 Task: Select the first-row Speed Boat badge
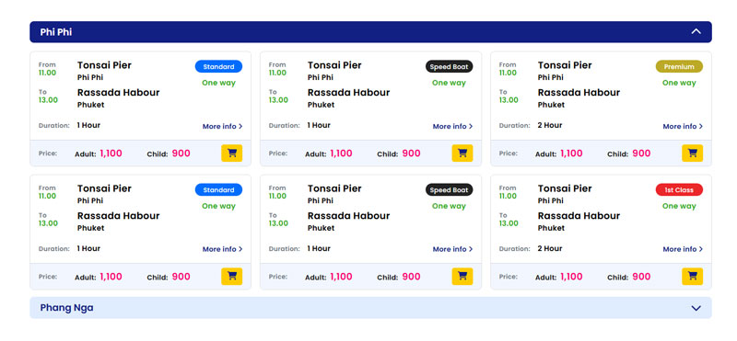[449, 66]
